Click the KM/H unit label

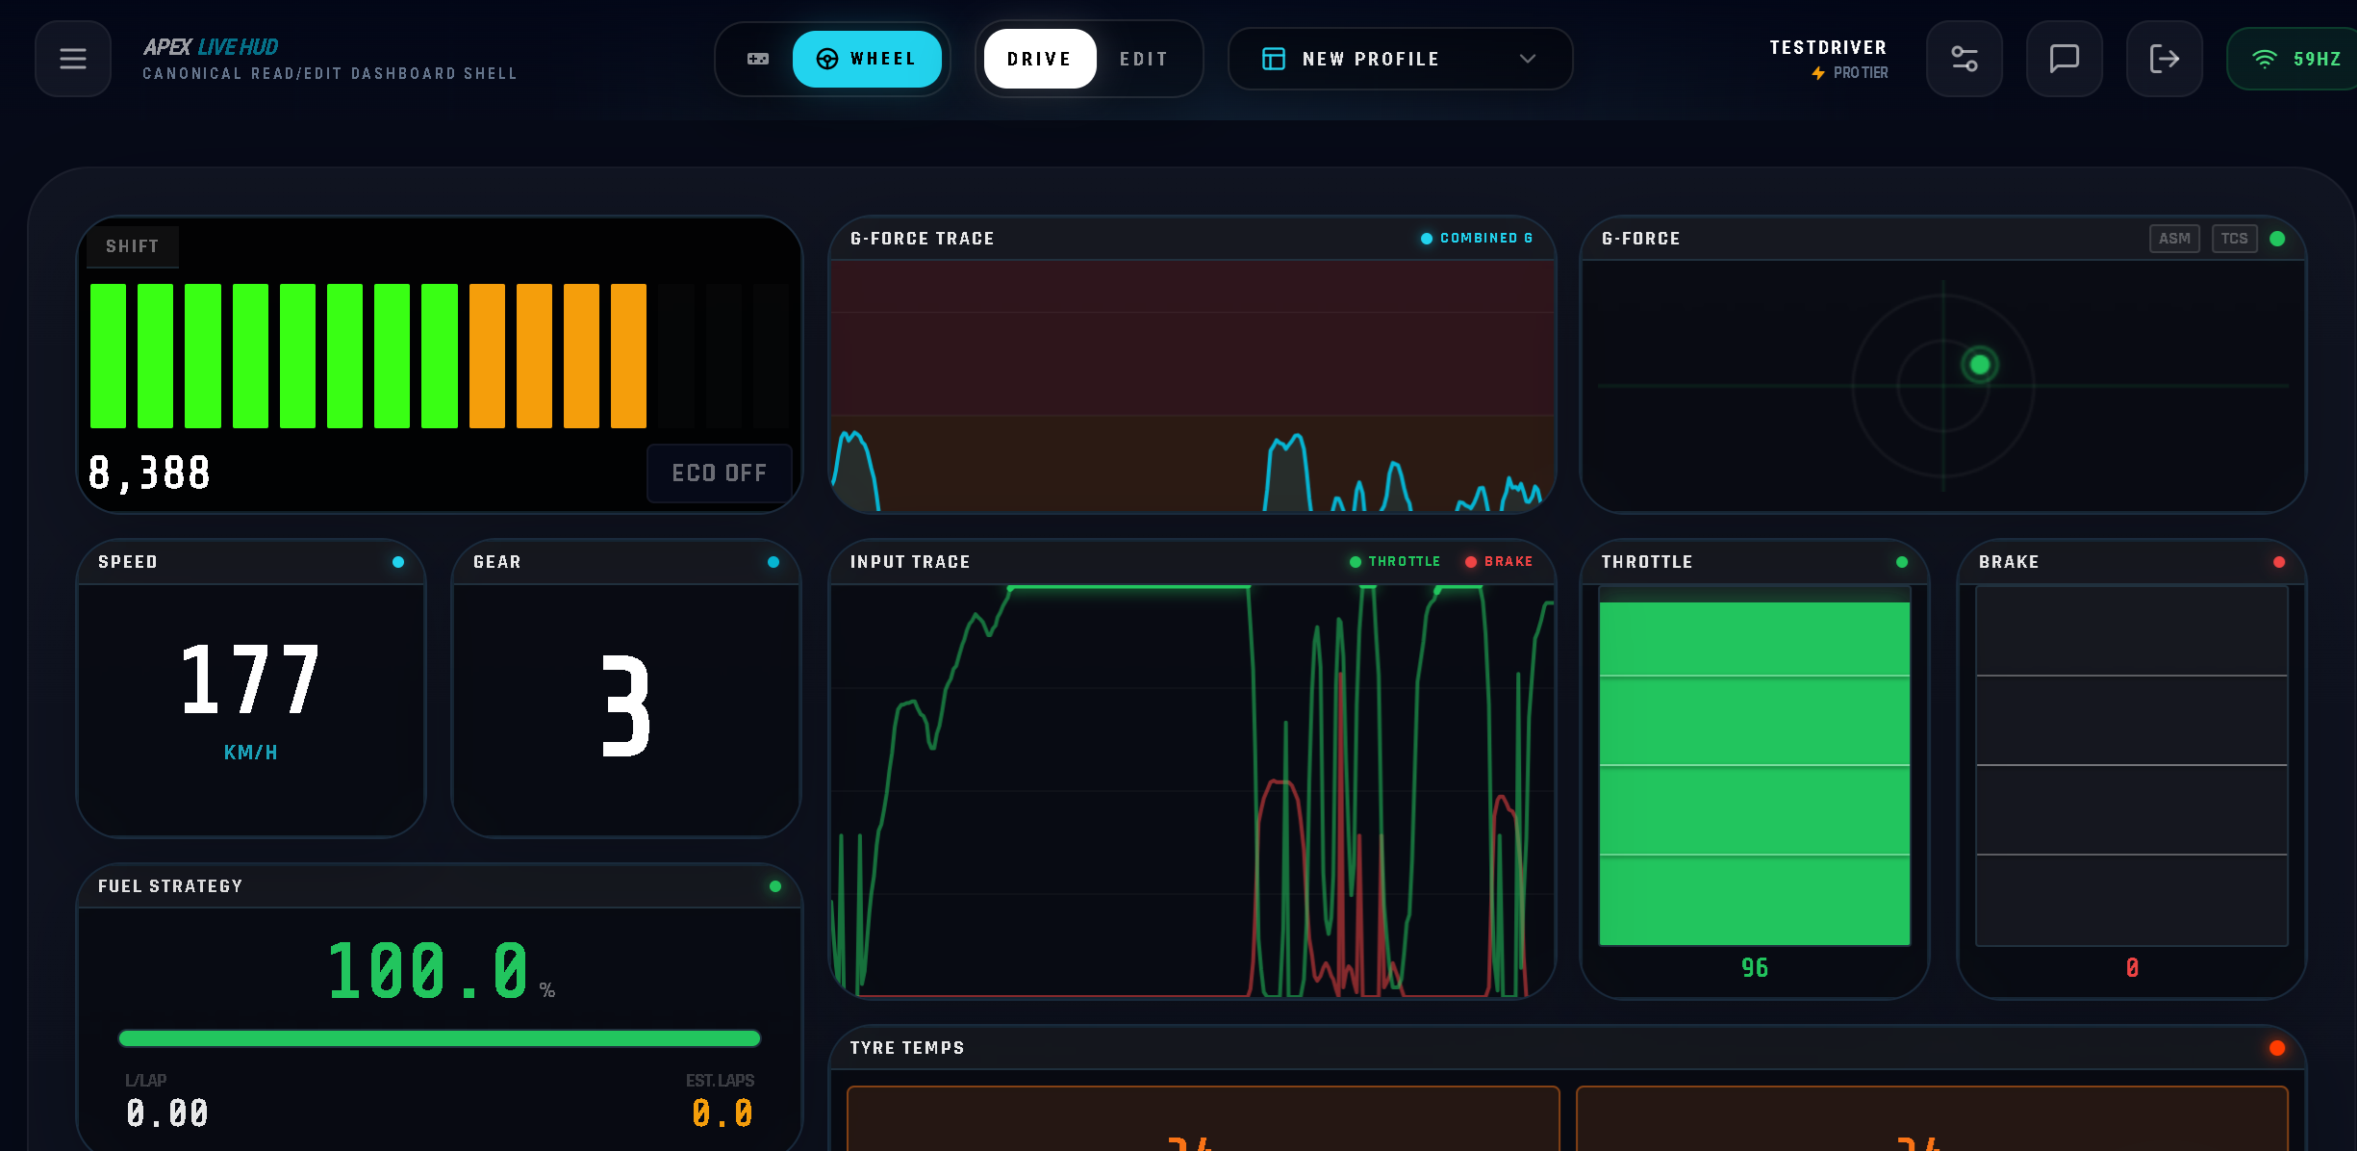pos(250,753)
